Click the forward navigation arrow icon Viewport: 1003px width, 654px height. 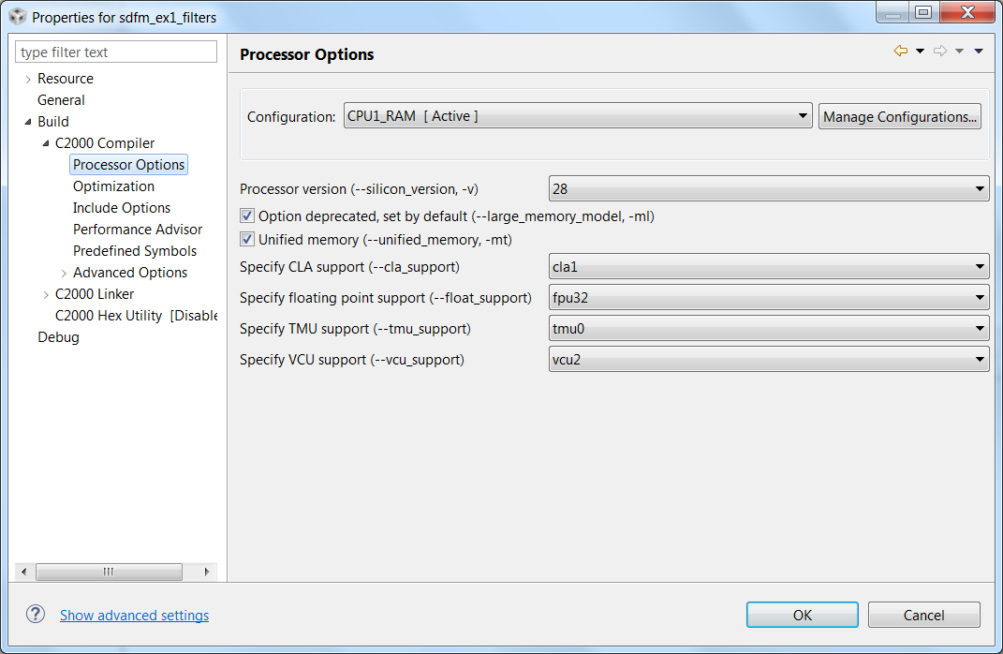point(940,52)
